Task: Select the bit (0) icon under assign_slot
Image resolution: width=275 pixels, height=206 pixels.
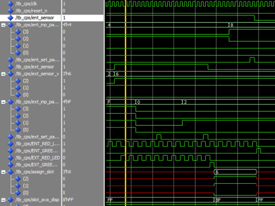Action: [18, 193]
